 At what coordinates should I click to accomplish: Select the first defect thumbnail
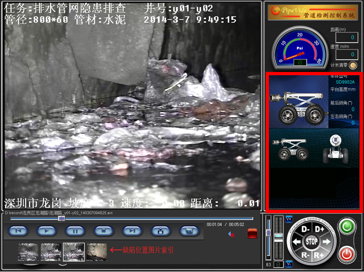[x=28, y=252]
